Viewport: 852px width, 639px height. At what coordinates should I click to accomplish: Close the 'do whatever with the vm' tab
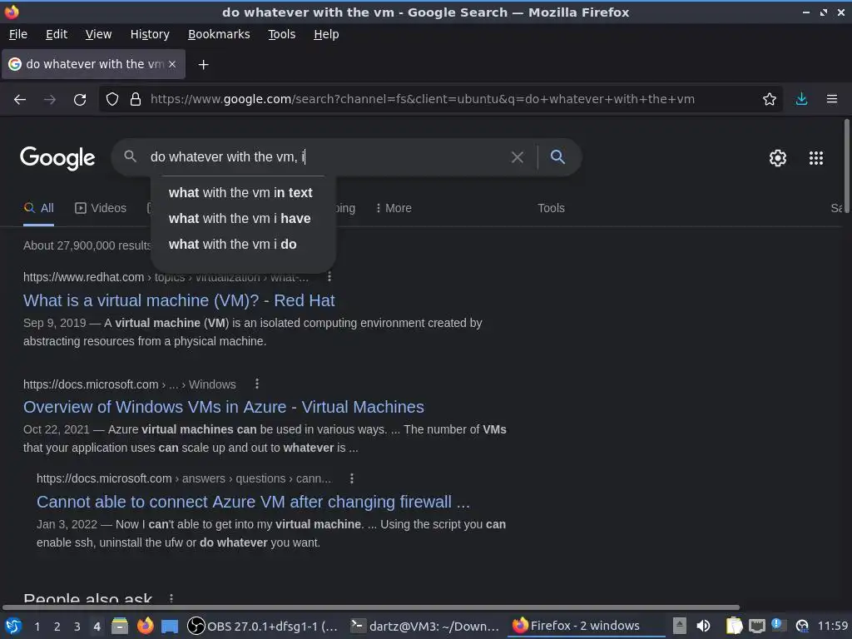click(172, 64)
